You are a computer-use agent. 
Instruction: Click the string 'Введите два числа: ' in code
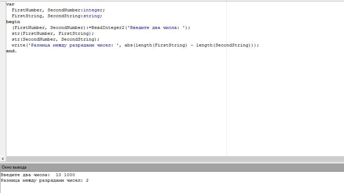[x=156, y=28]
